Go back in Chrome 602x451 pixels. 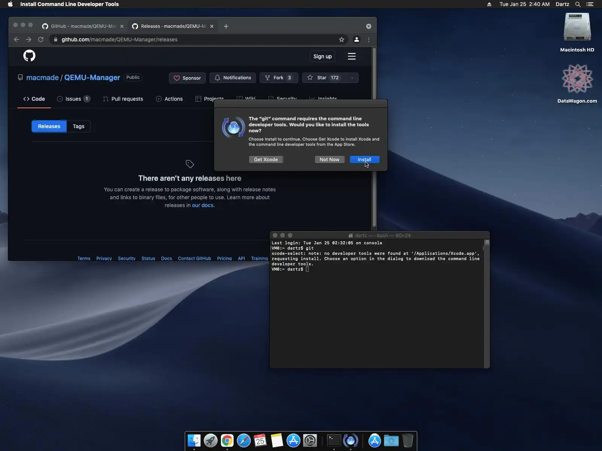tap(17, 39)
